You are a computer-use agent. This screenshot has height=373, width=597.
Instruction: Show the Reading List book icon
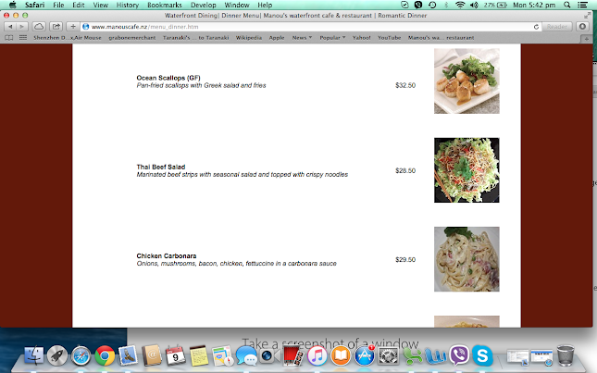[8, 38]
